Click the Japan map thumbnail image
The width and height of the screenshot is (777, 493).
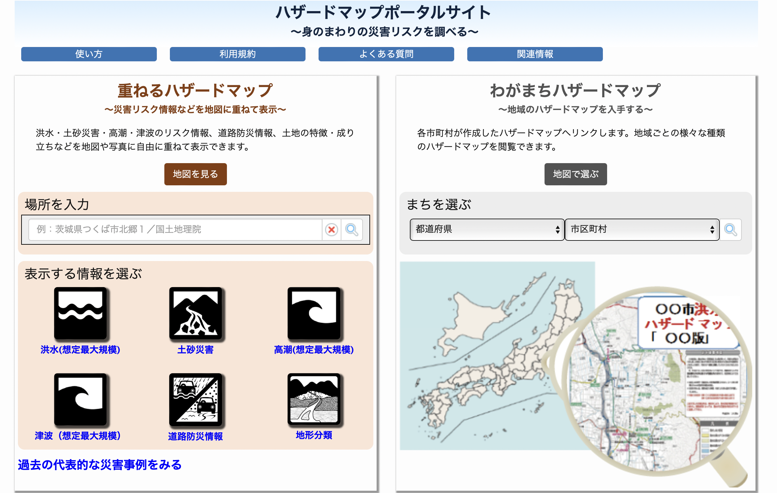(x=497, y=356)
